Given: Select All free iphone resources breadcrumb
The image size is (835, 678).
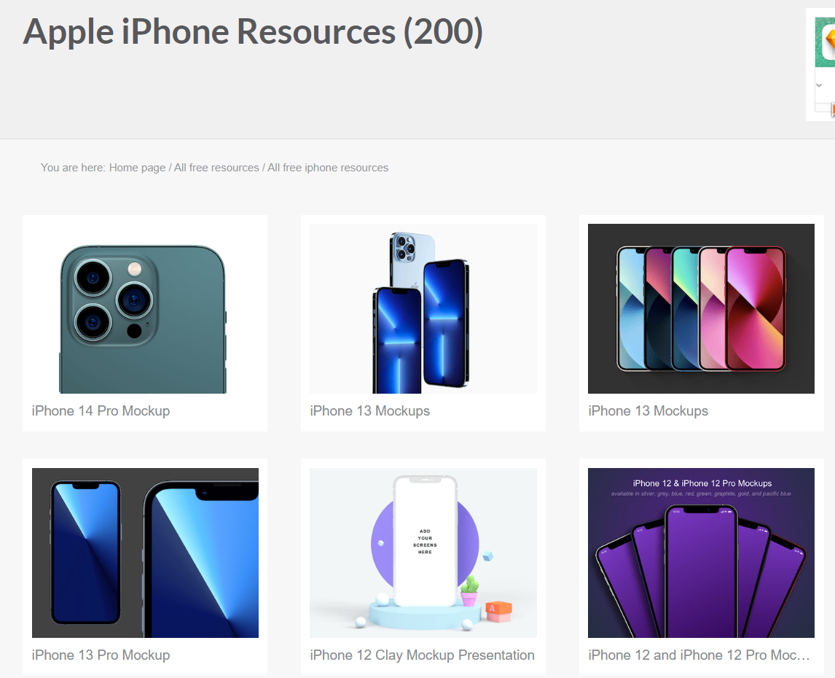Looking at the screenshot, I should 328,168.
